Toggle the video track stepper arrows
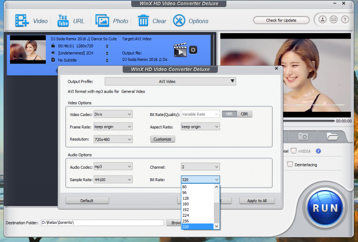 [x=107, y=46]
